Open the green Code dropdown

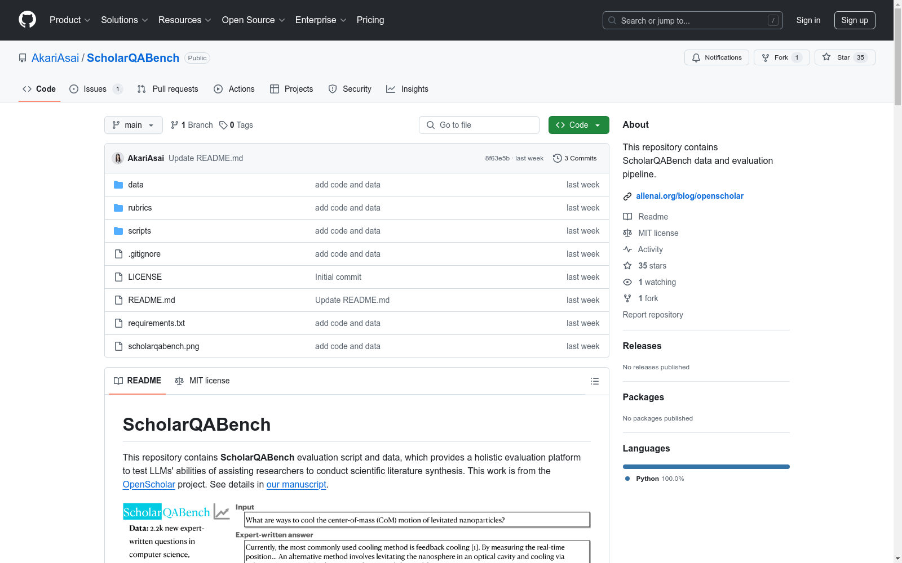point(579,125)
